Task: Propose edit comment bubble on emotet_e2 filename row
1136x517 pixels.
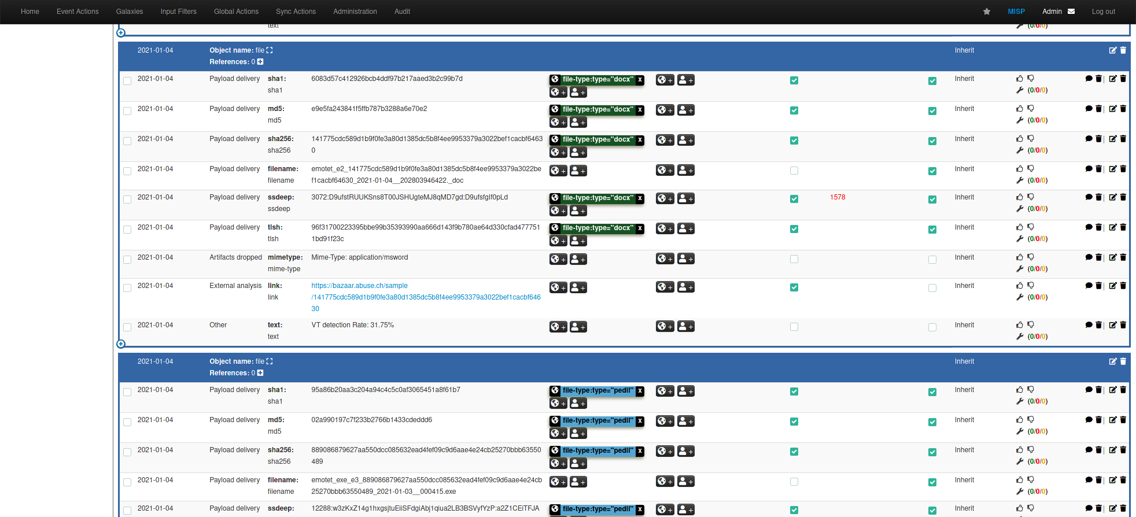Action: (x=1089, y=169)
